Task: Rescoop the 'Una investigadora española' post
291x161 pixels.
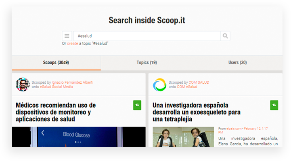Action: pos(274,105)
